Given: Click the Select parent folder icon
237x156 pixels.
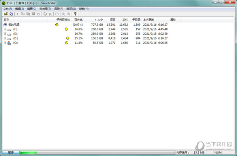Looking at the screenshot, I should coord(57,14).
